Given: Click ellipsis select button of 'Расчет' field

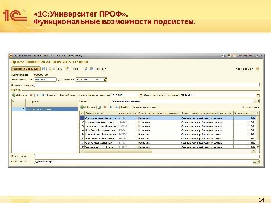Looking at the screenshot, I should [254, 101].
